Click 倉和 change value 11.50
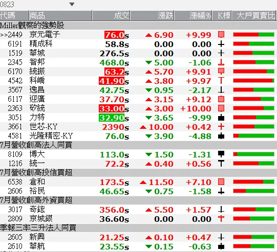This screenshot has height=252, width=277. 161,182
